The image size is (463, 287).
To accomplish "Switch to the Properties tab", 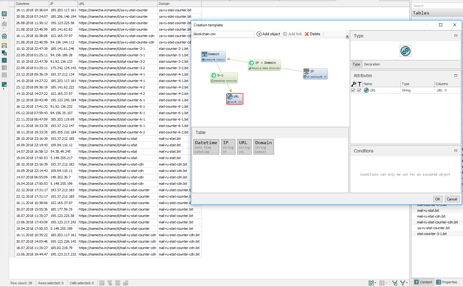I will 446,282.
